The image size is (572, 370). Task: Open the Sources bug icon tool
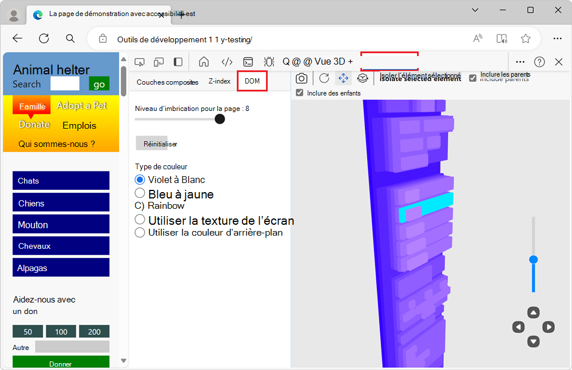click(269, 62)
